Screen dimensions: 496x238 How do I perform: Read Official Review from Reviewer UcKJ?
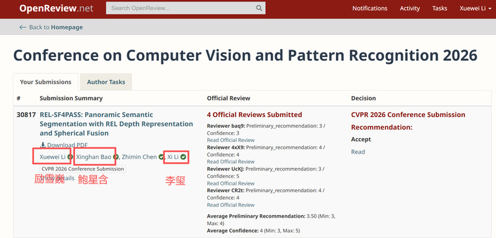pyautogui.click(x=230, y=183)
